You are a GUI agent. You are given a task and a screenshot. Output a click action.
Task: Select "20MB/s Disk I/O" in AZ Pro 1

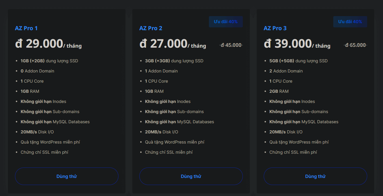coord(37,132)
